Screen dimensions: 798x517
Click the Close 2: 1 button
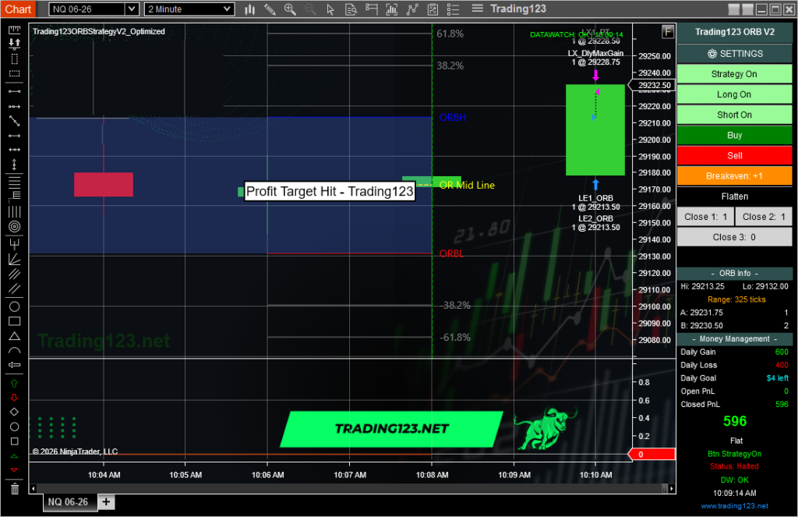tap(764, 217)
